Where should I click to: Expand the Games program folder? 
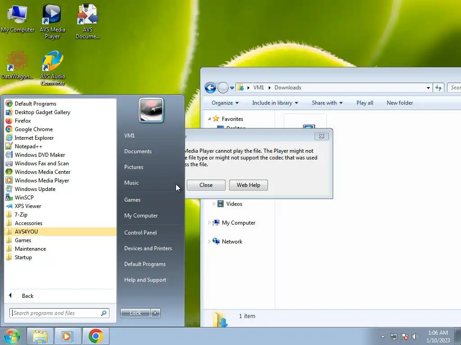pyautogui.click(x=60, y=240)
